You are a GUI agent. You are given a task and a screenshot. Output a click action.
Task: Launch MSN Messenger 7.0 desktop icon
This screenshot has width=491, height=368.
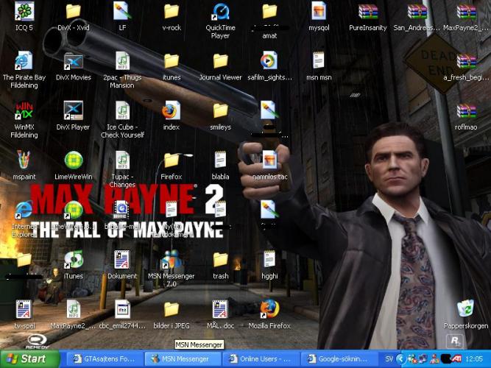coord(172,260)
